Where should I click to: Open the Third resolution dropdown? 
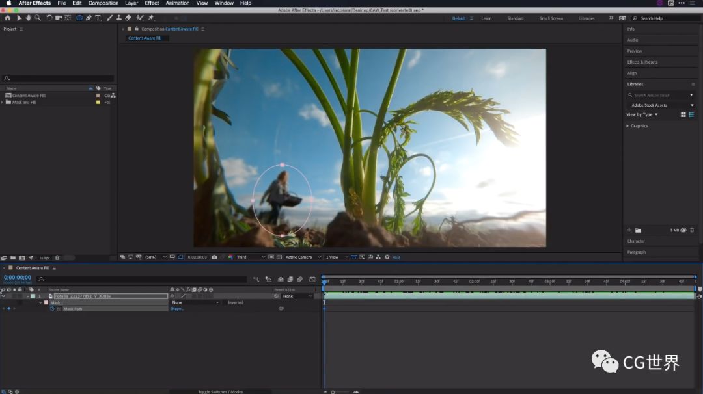click(x=251, y=257)
